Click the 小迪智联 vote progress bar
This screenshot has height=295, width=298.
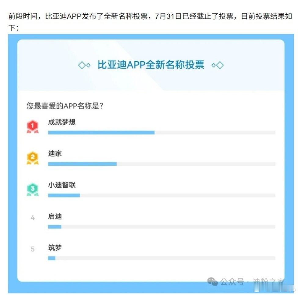[162, 195]
